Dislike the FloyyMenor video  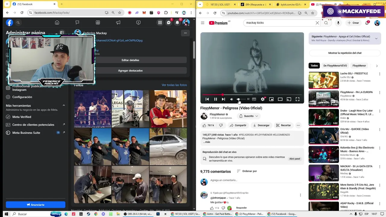(221, 125)
